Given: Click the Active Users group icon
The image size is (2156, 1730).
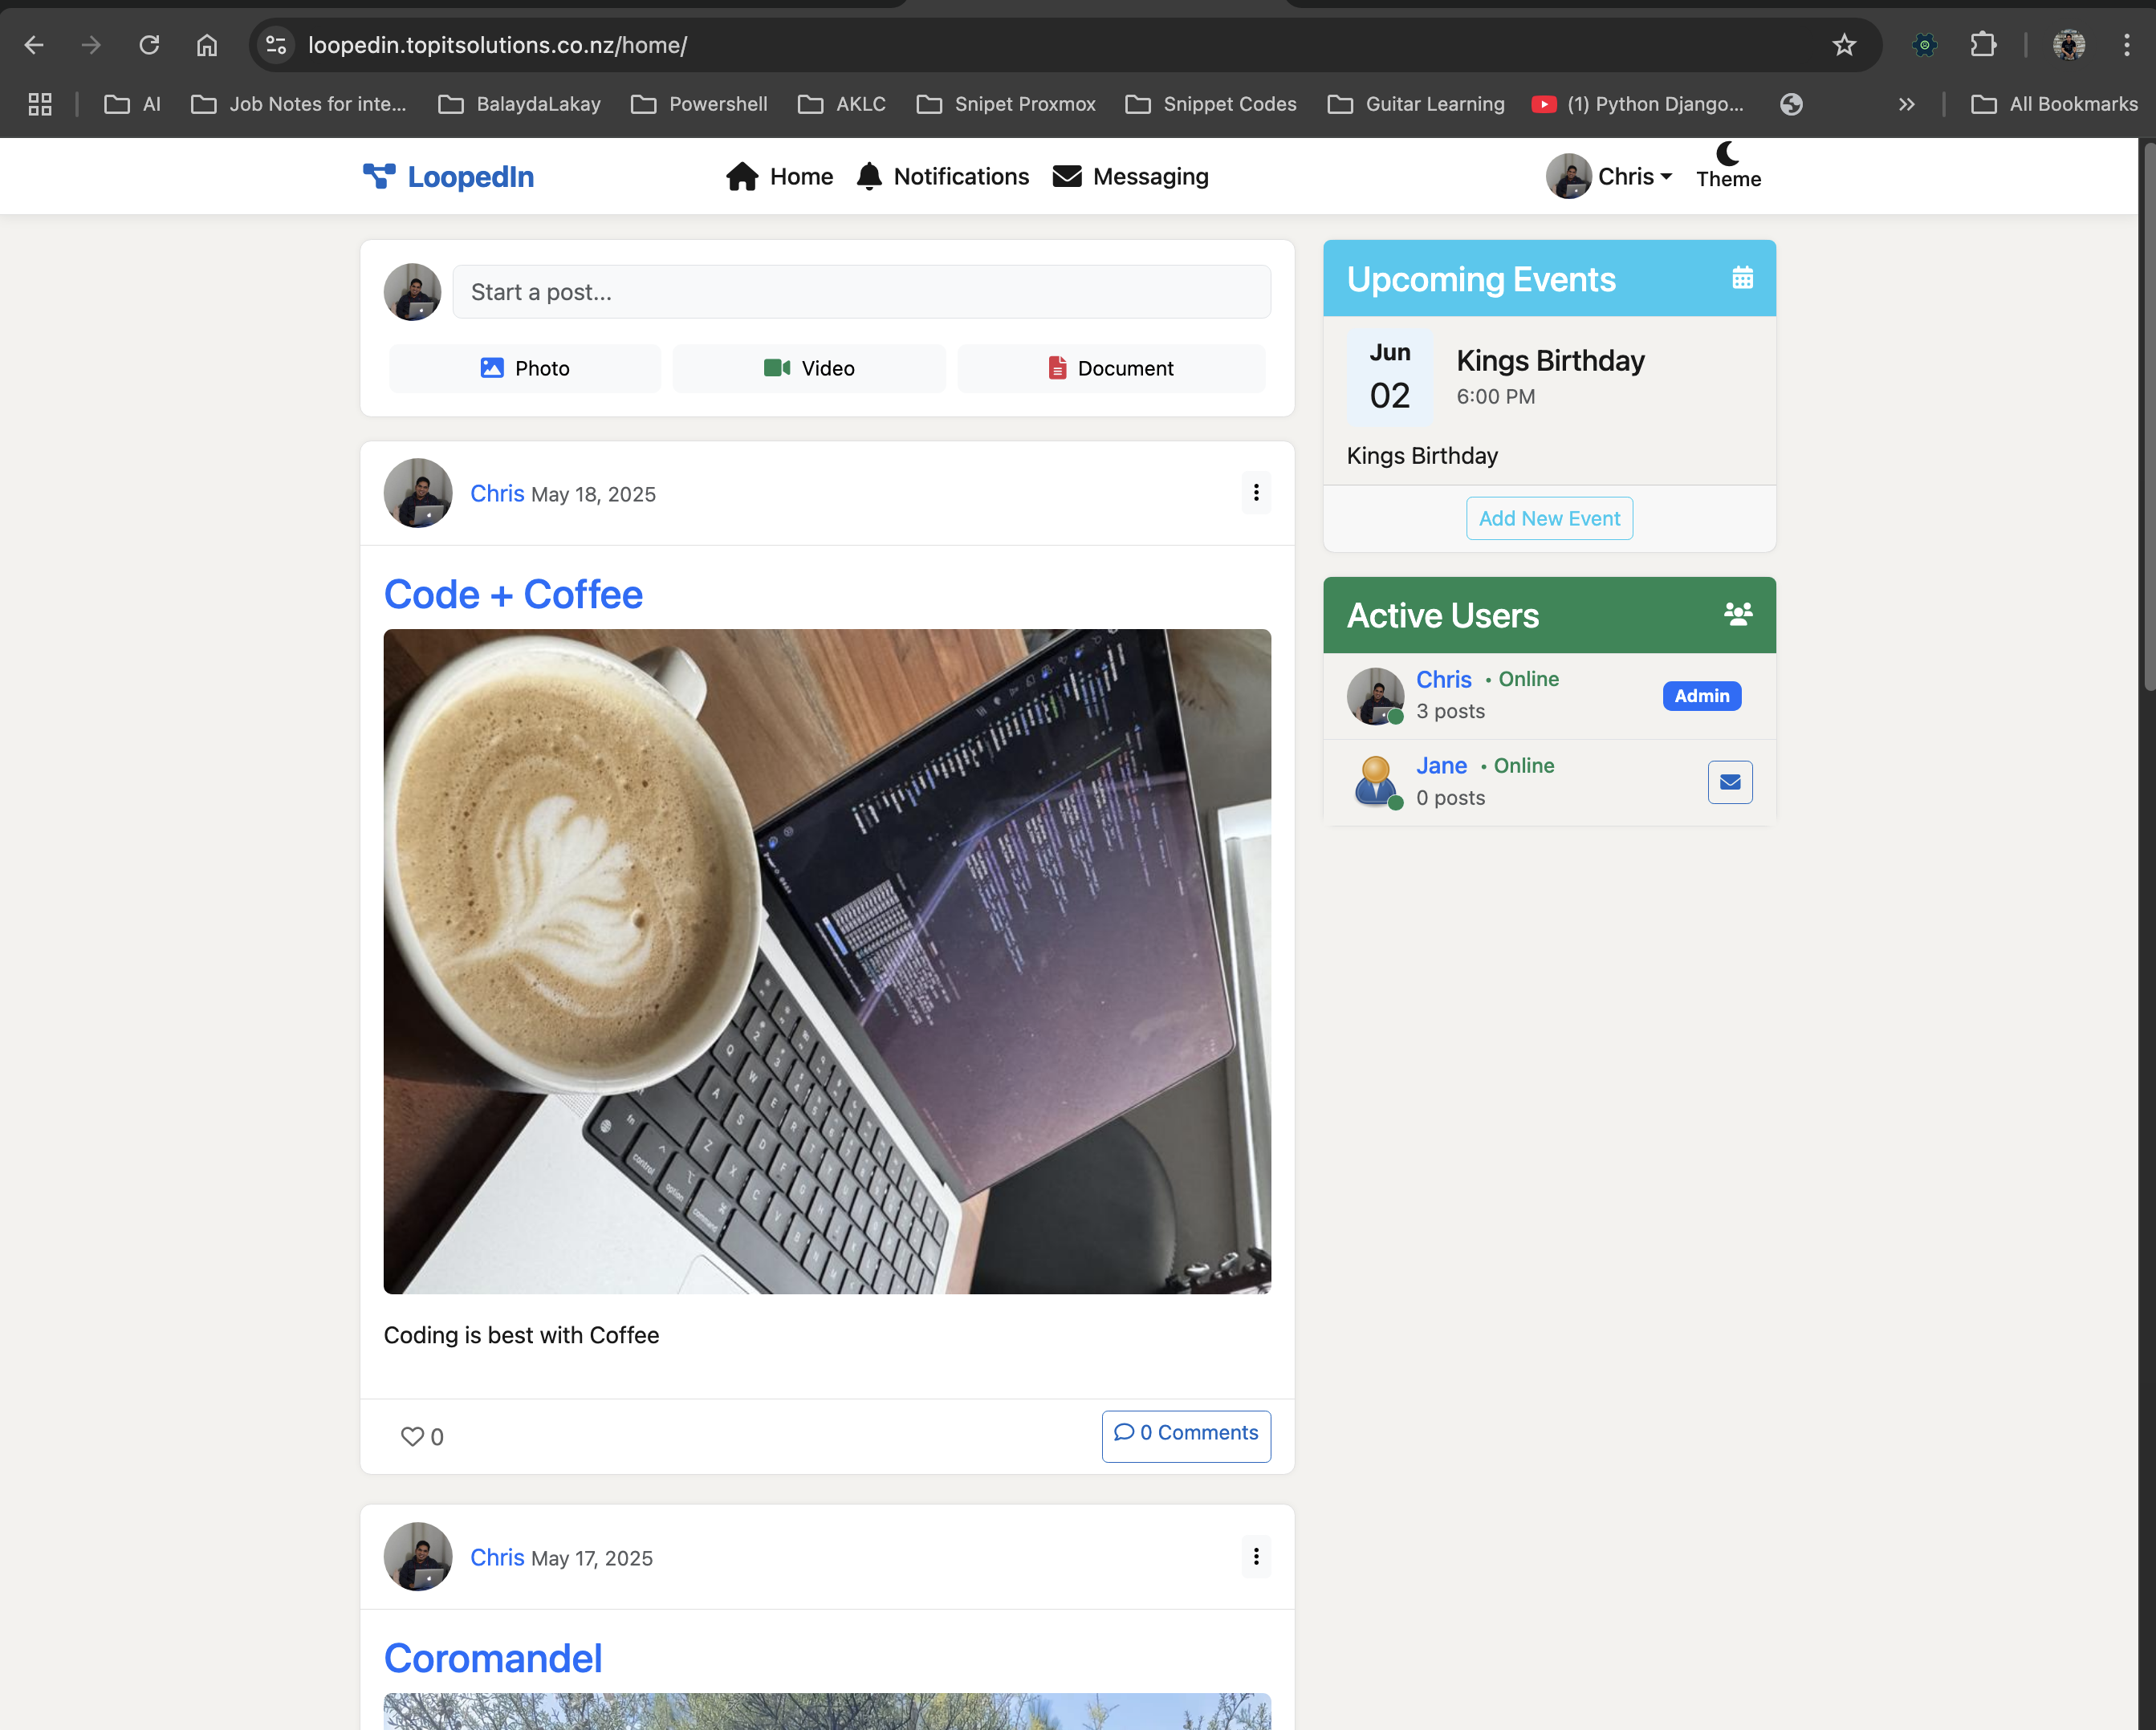Looking at the screenshot, I should pyautogui.click(x=1738, y=614).
